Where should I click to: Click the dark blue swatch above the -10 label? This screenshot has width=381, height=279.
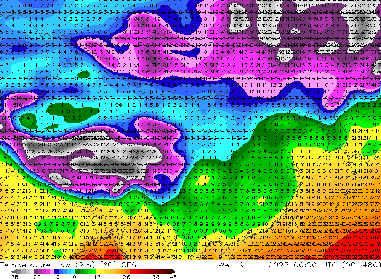[56, 271]
